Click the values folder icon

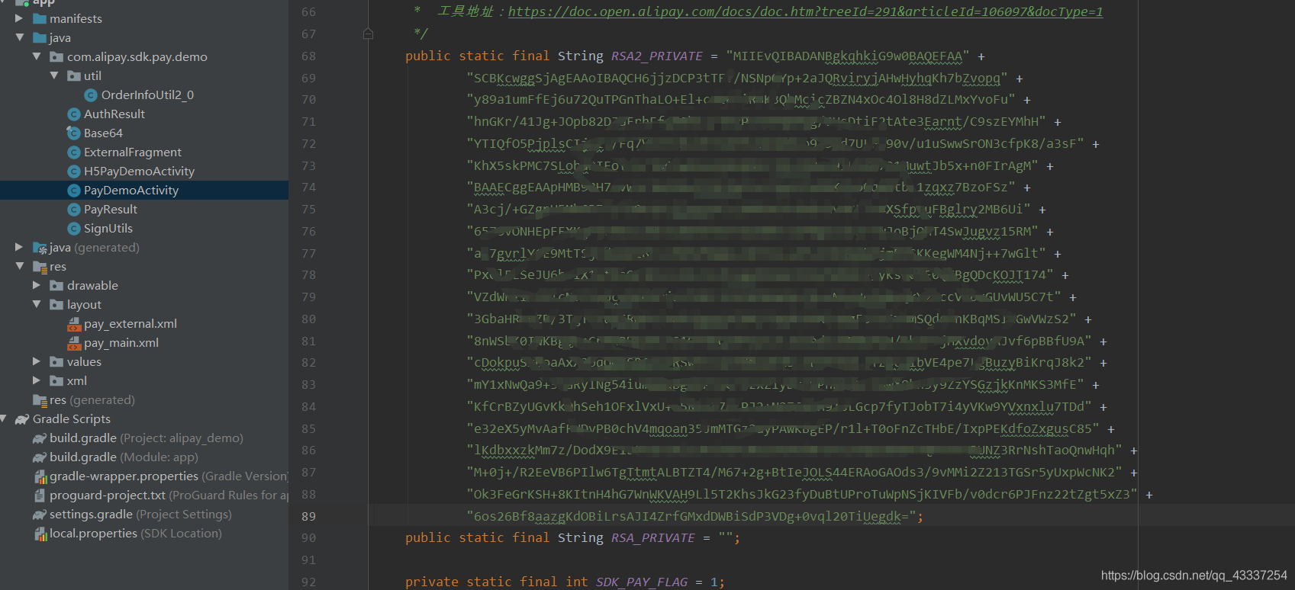(56, 361)
